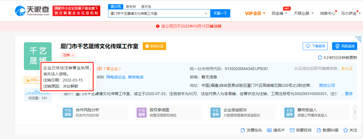Expand the 天眼企服 menu
The image size is (363, 139).
point(304,13)
